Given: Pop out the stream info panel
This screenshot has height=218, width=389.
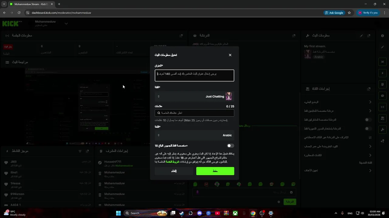Looking at the screenshot, I should click(x=369, y=35).
